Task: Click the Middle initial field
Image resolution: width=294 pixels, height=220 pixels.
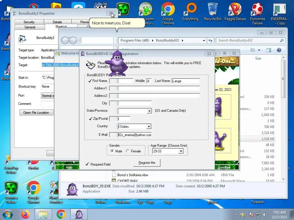Action: (x=149, y=81)
